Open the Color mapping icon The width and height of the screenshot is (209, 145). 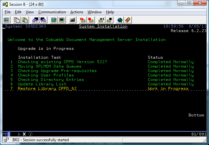[62, 20]
